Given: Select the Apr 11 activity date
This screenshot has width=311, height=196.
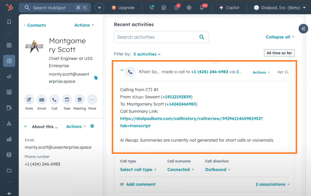Looking at the screenshot, I should pyautogui.click(x=283, y=72).
